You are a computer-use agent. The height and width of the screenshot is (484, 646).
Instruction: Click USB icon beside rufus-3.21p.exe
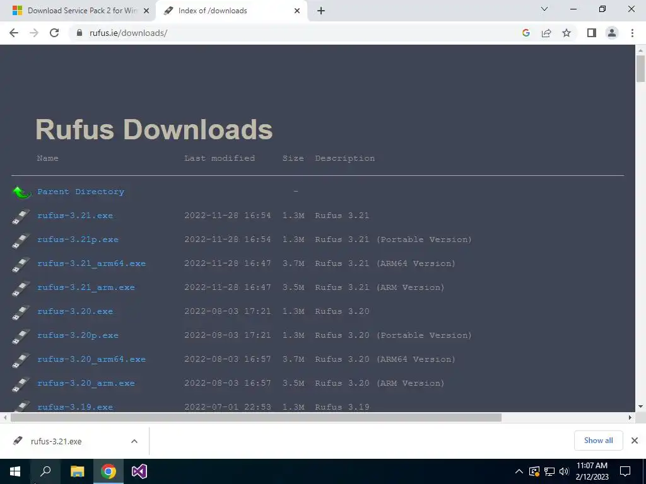coord(21,240)
